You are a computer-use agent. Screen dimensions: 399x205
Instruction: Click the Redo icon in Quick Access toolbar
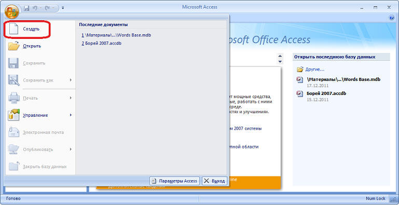click(47, 8)
